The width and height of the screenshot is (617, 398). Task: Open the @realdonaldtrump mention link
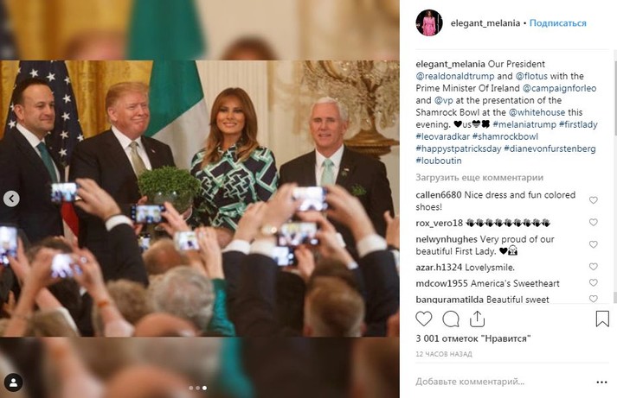(455, 76)
